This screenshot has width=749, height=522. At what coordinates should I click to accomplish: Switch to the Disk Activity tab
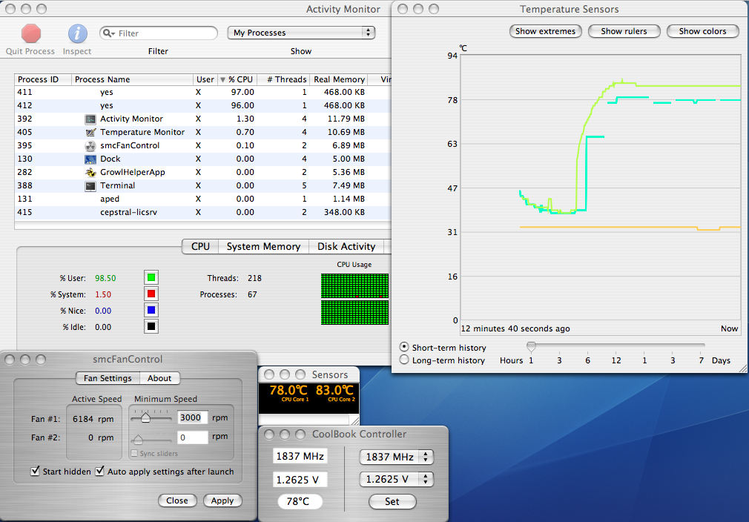click(346, 246)
